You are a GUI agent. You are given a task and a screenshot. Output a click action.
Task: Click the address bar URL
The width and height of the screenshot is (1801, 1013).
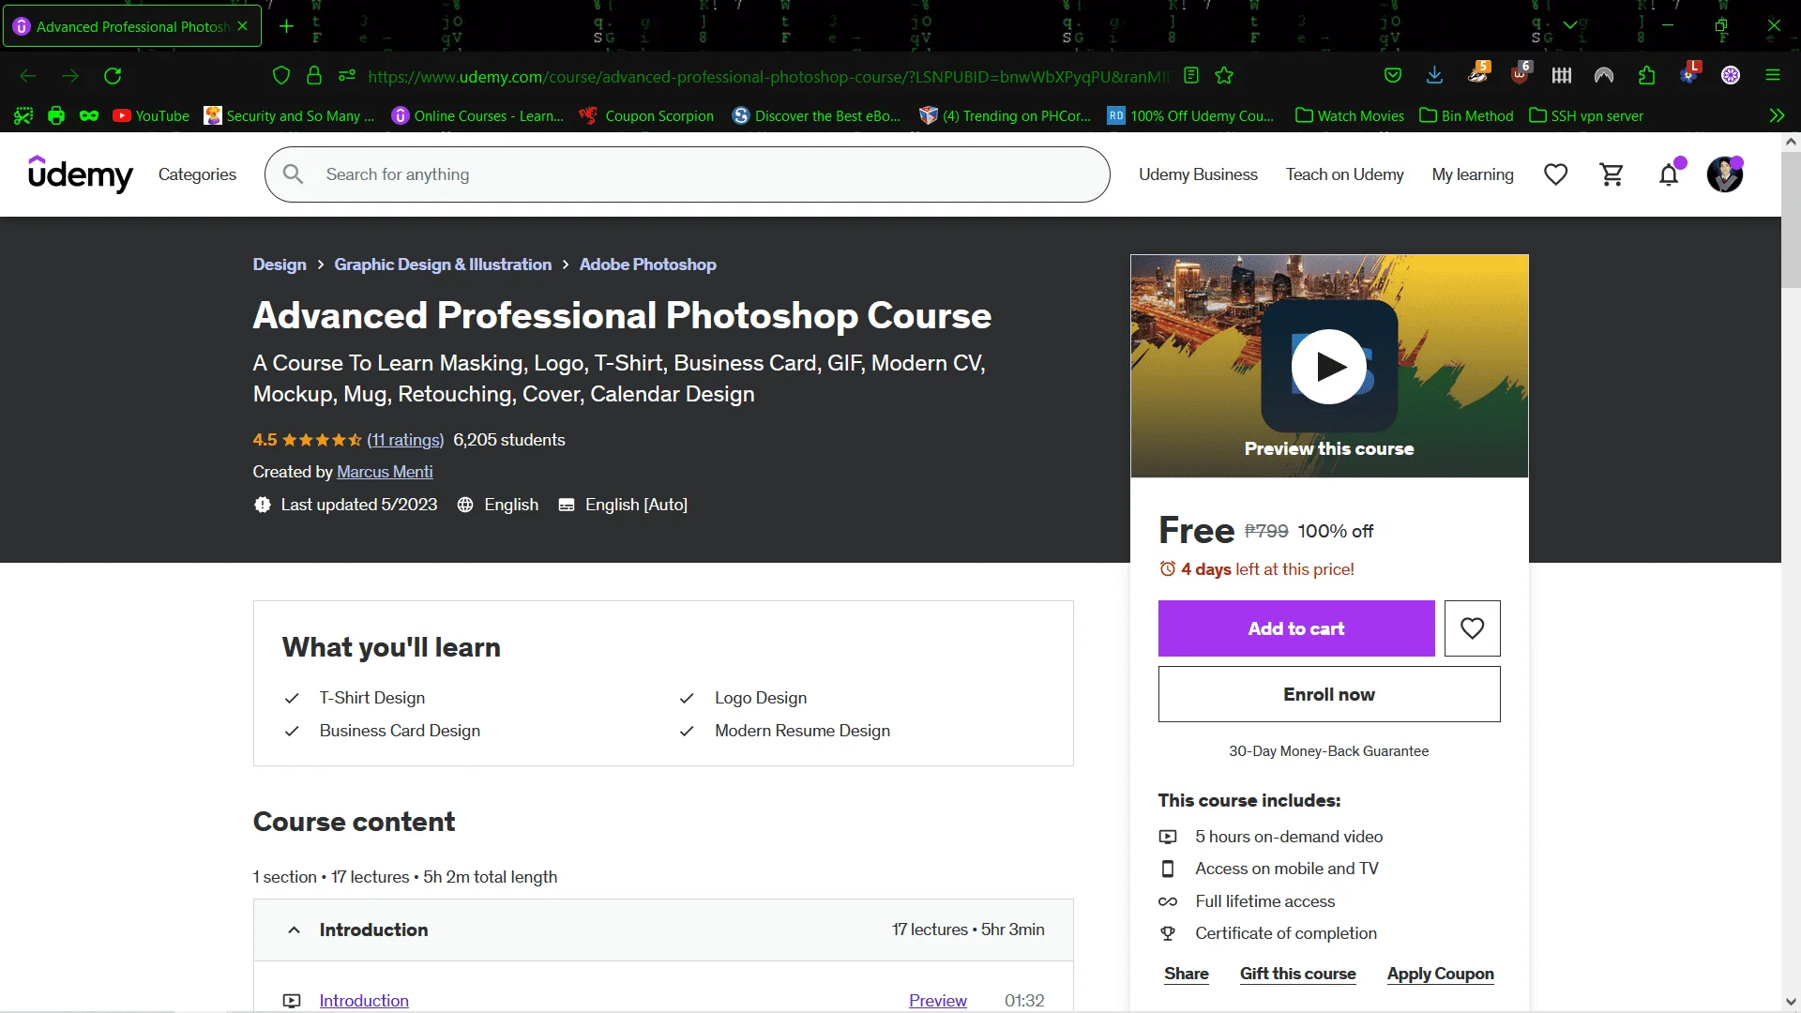[768, 77]
